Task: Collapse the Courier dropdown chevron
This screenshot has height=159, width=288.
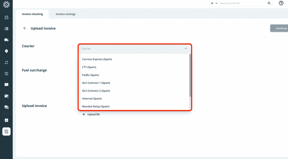Action: [186, 49]
